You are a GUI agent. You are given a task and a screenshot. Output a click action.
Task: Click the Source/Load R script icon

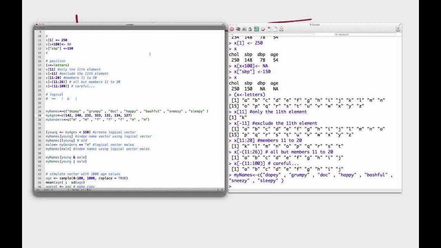coord(238,29)
